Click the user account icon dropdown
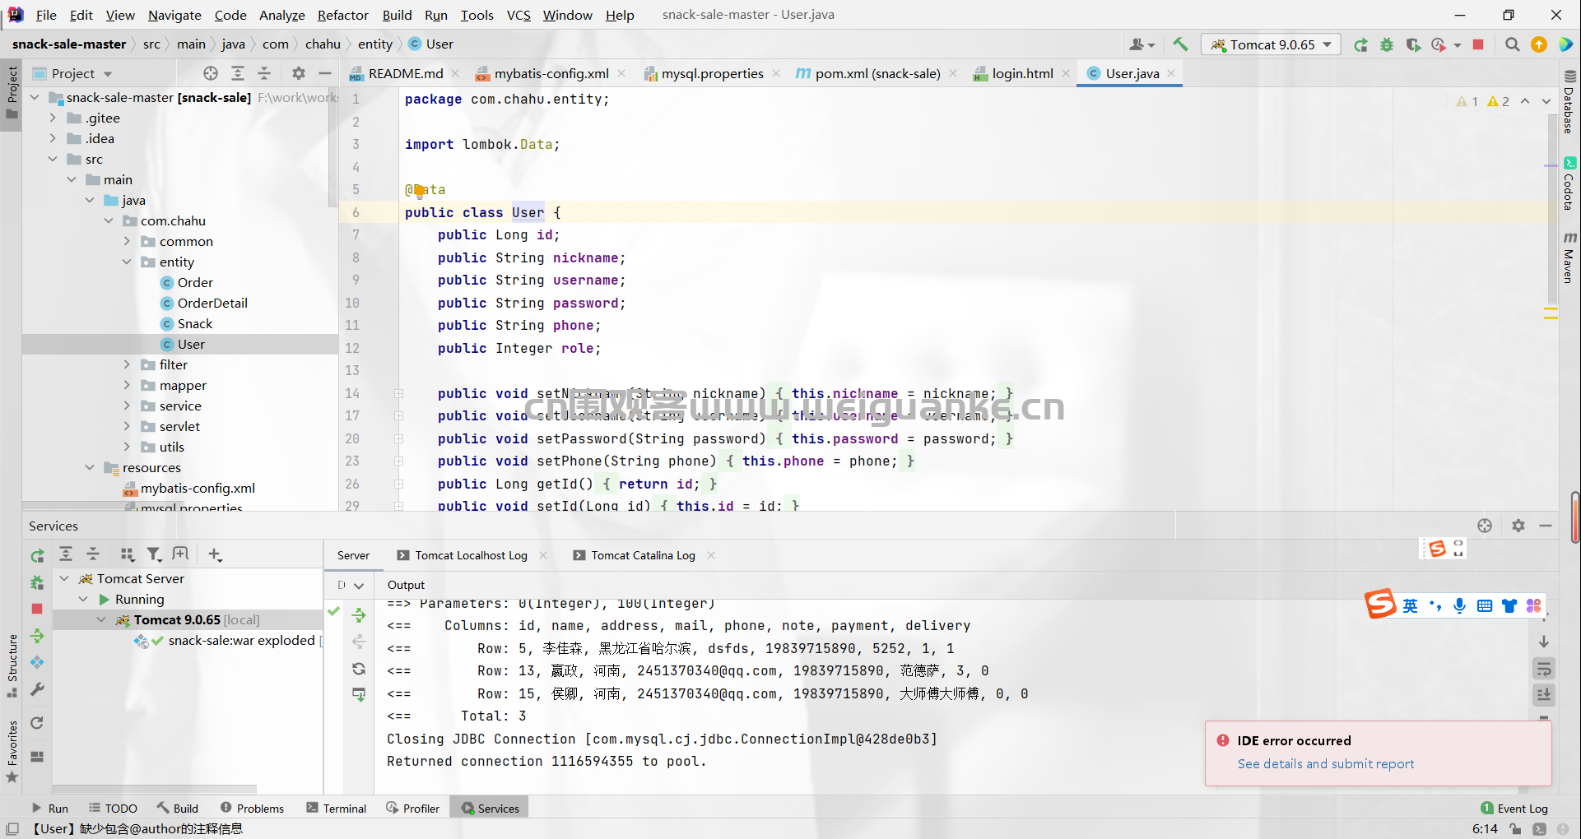The width and height of the screenshot is (1581, 839). pos(1142,44)
